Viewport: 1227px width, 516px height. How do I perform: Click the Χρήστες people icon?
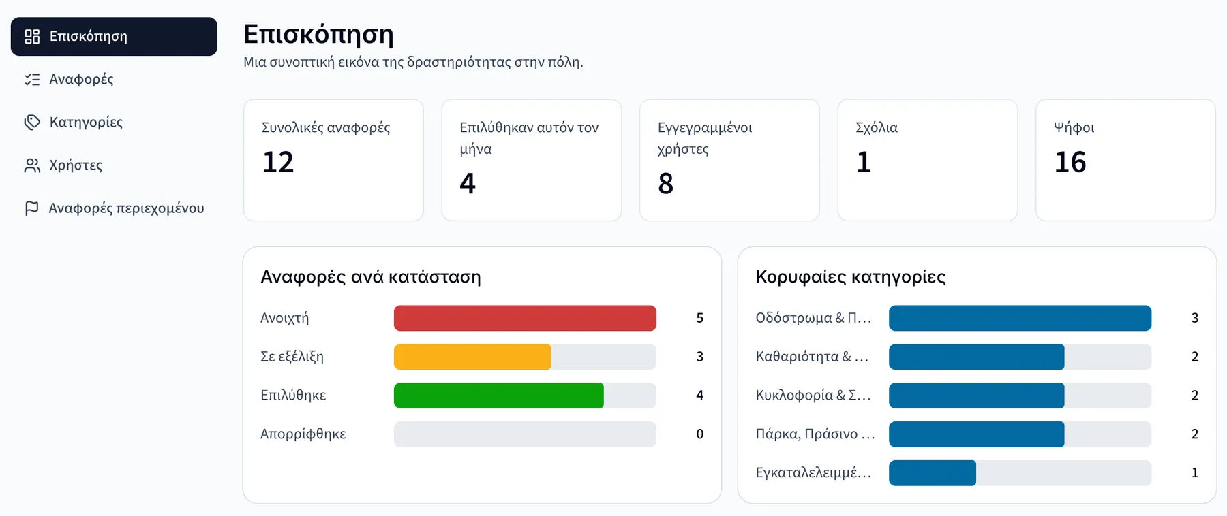(x=32, y=165)
